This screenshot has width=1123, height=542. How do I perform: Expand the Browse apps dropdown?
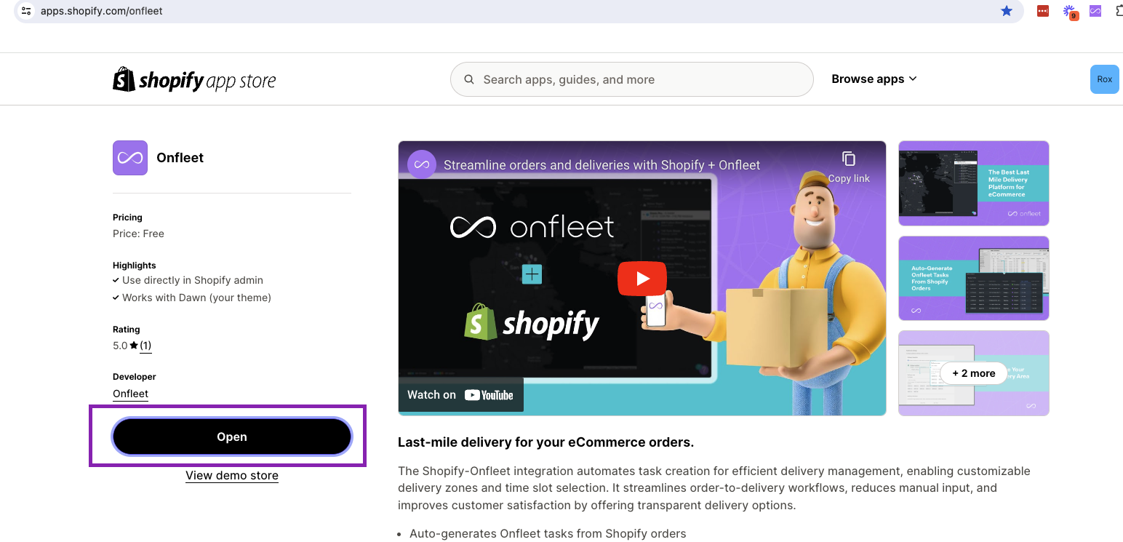tap(874, 79)
